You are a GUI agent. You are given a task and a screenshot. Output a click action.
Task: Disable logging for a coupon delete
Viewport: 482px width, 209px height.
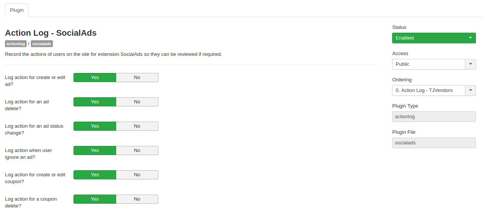pyautogui.click(x=137, y=199)
